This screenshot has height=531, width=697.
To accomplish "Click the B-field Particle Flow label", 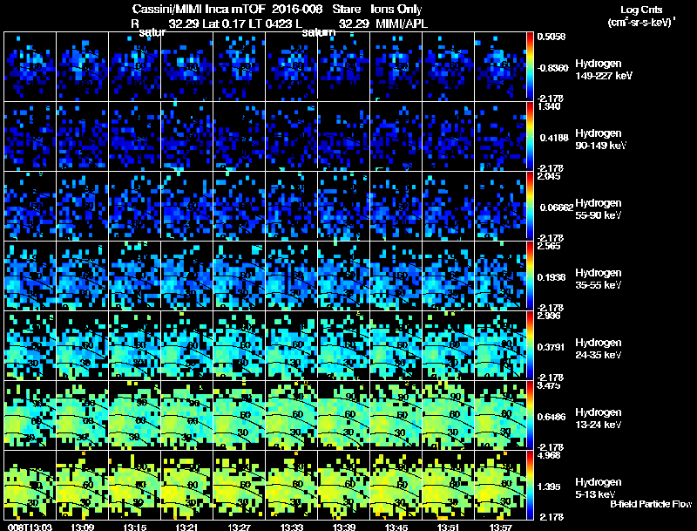I will tap(651, 504).
